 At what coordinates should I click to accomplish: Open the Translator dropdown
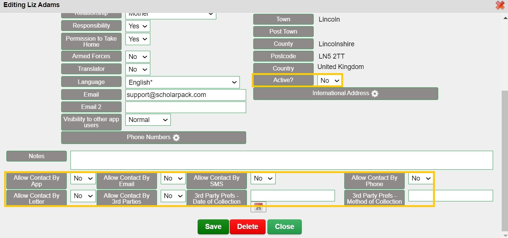pos(138,69)
